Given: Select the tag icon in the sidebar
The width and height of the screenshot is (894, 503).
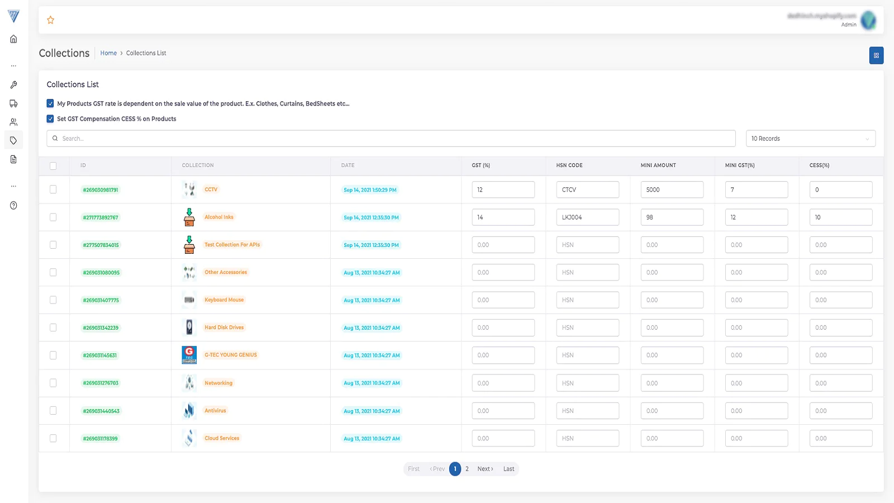Looking at the screenshot, I should point(13,140).
